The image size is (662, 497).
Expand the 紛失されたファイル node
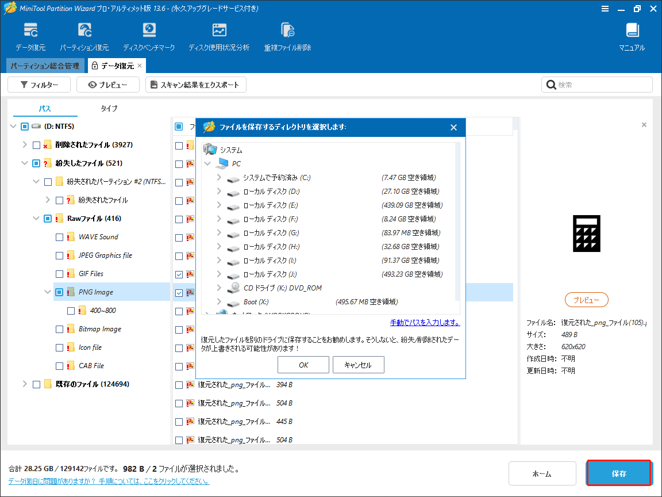coord(48,200)
